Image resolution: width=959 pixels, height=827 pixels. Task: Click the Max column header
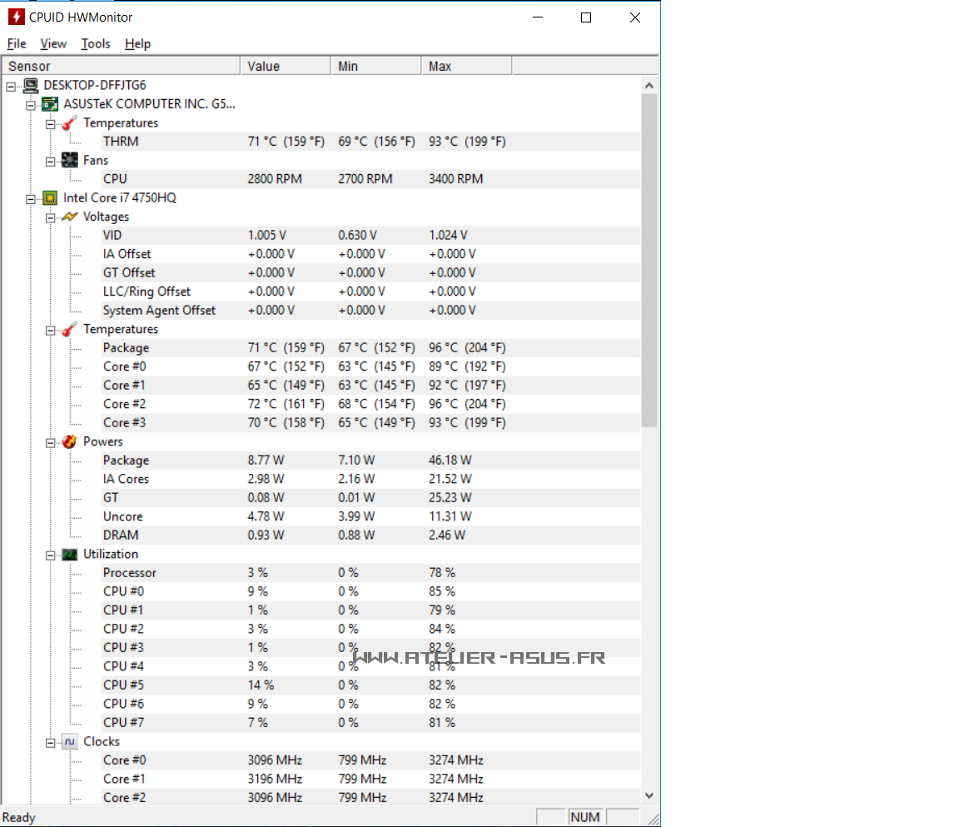pos(466,66)
